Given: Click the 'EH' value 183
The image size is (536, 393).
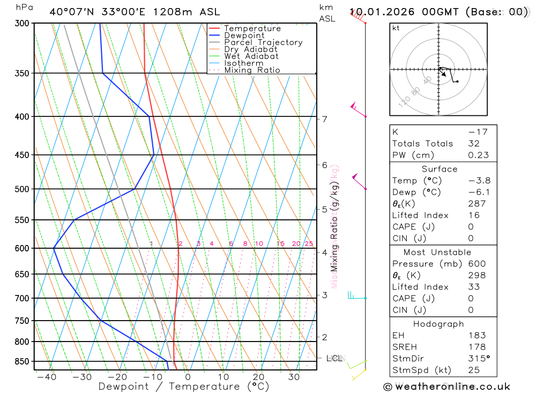Looking at the screenshot, I should (477, 336).
